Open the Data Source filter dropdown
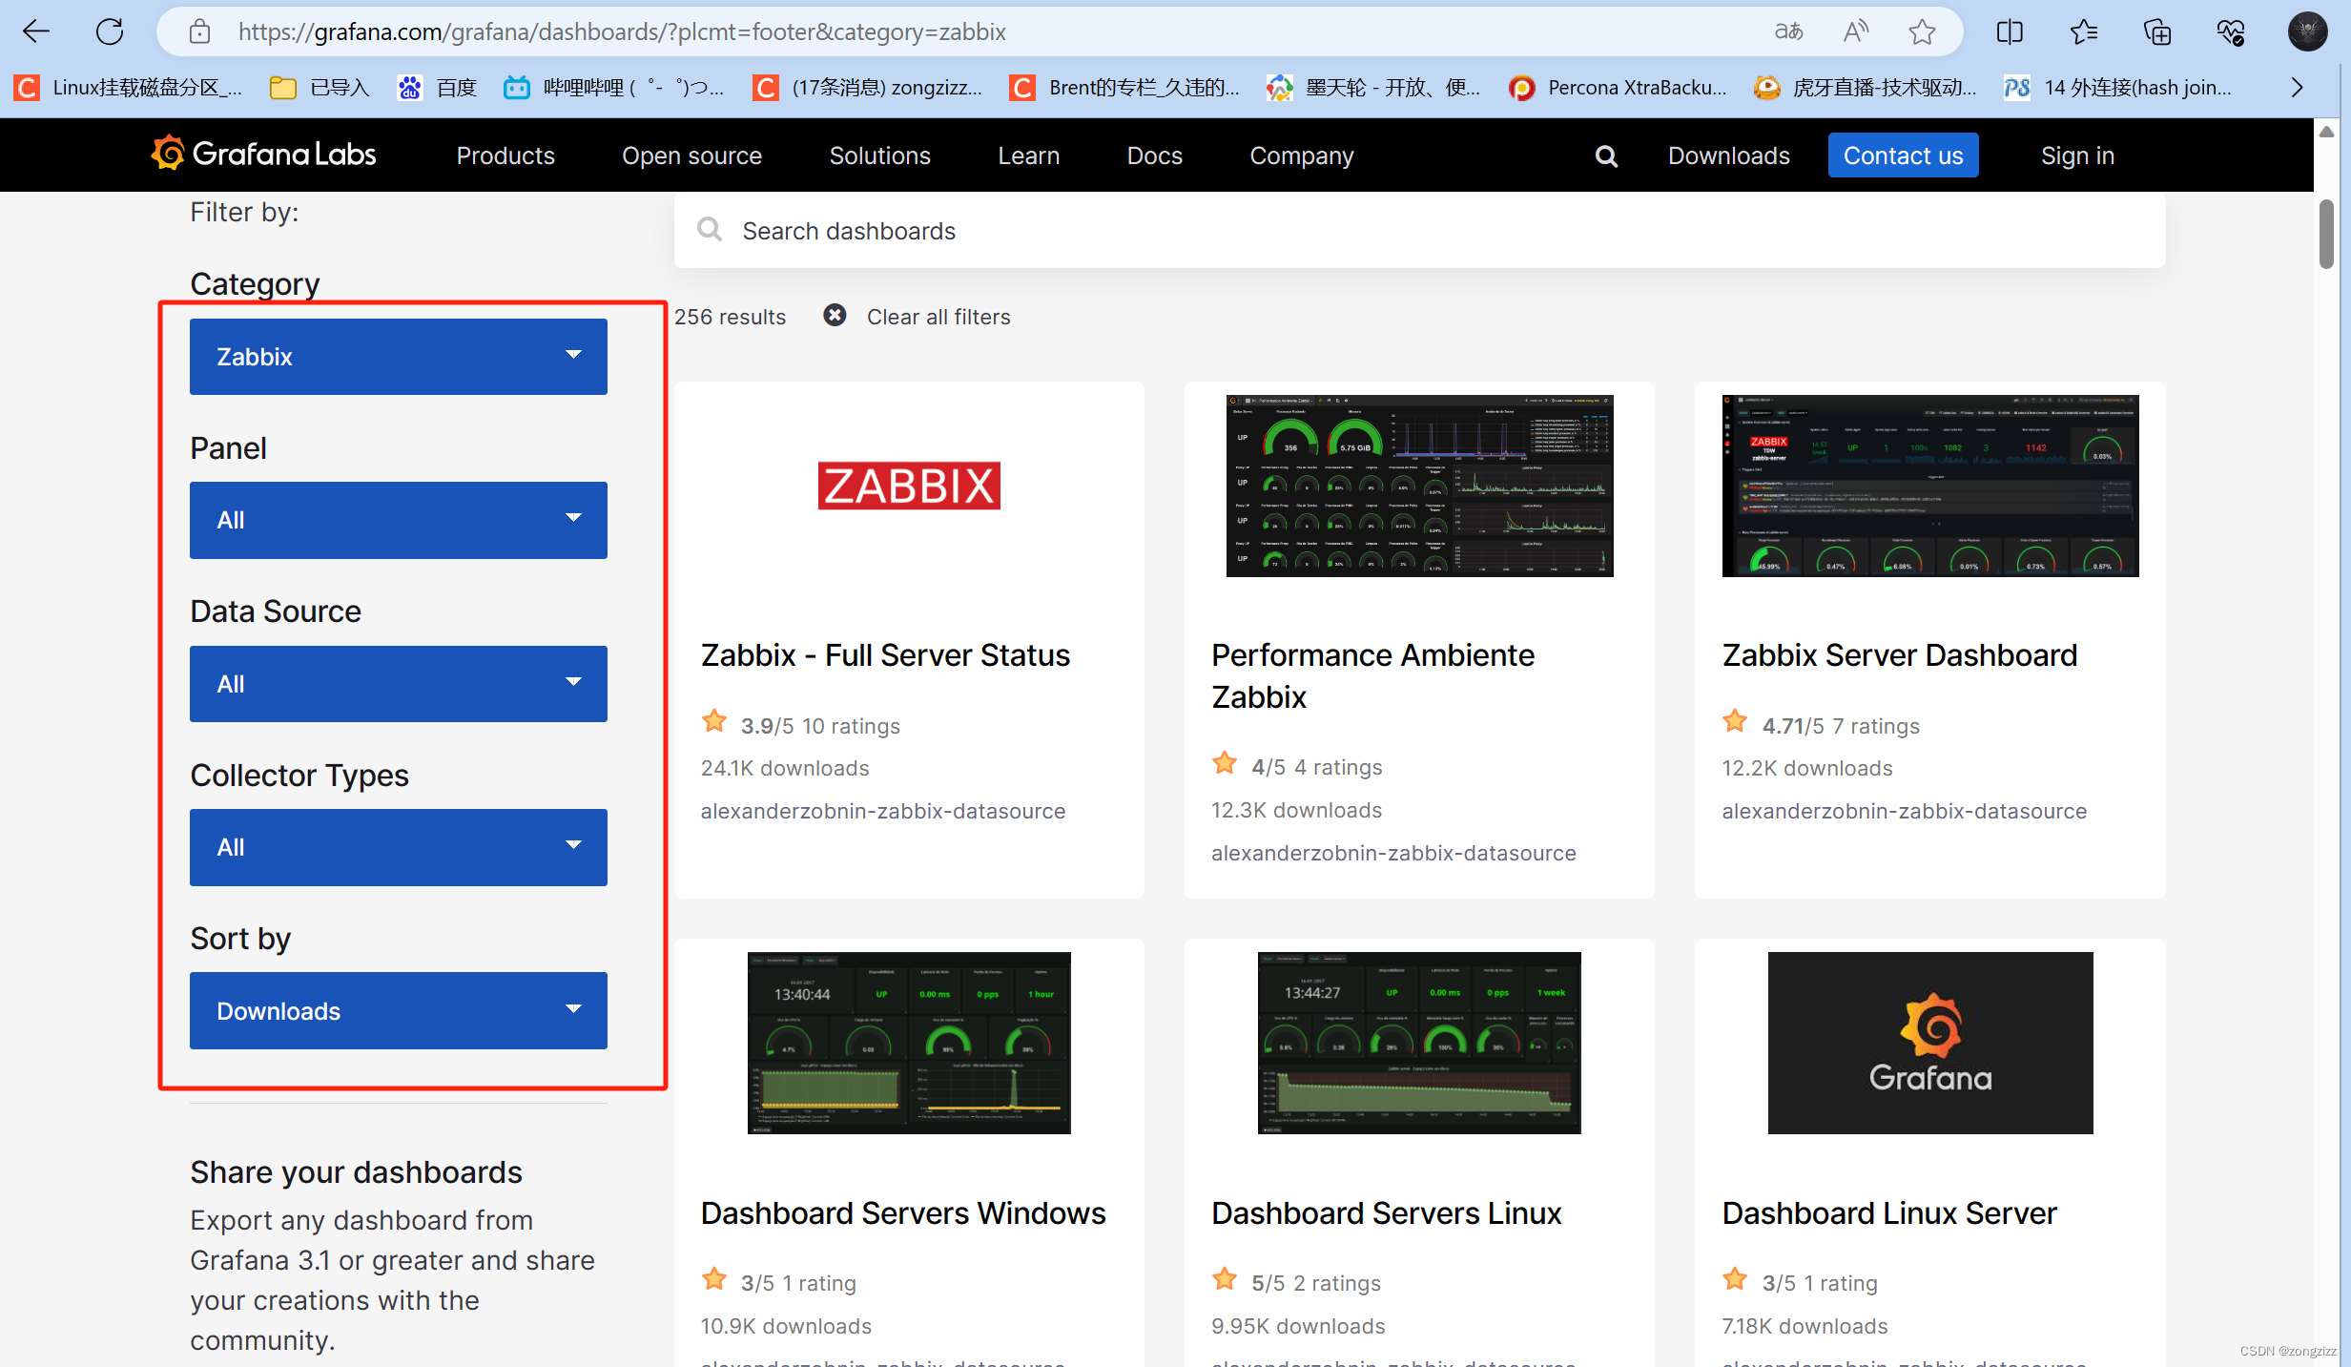2351x1367 pixels. pyautogui.click(x=398, y=684)
